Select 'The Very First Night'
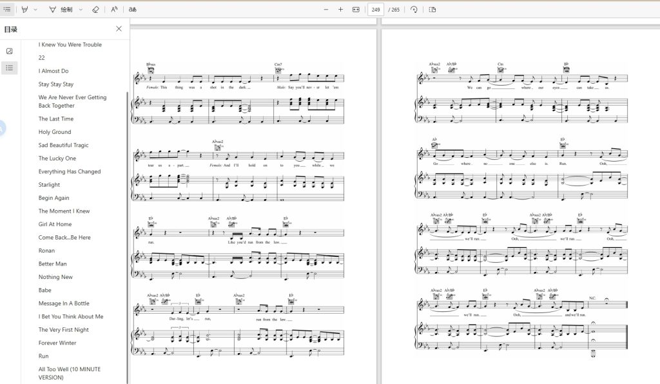 coord(64,330)
